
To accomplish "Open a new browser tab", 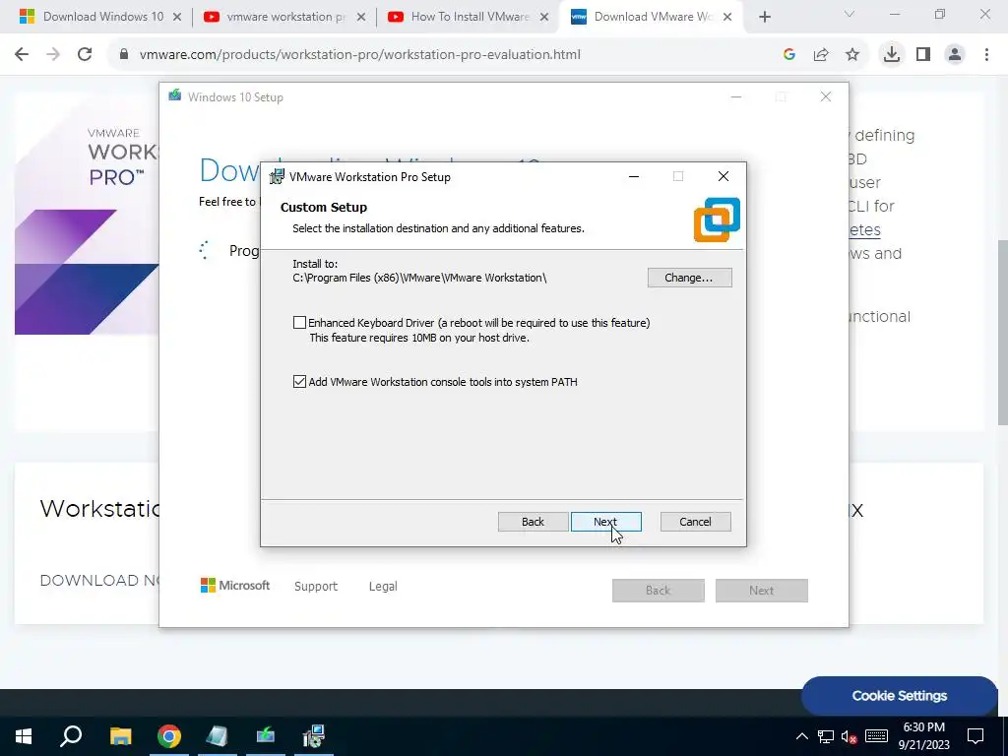I will click(764, 18).
